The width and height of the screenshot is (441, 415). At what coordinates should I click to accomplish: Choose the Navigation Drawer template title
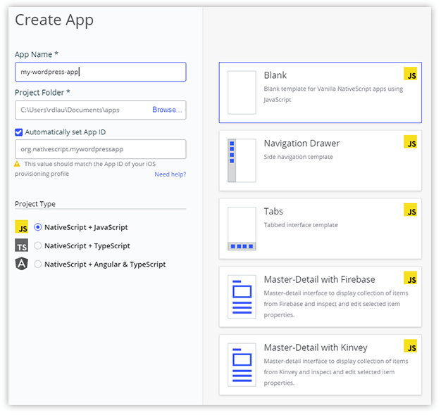click(x=302, y=143)
